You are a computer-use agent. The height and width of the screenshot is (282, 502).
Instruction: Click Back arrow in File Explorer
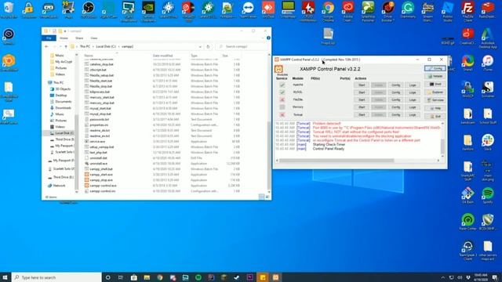click(47, 47)
